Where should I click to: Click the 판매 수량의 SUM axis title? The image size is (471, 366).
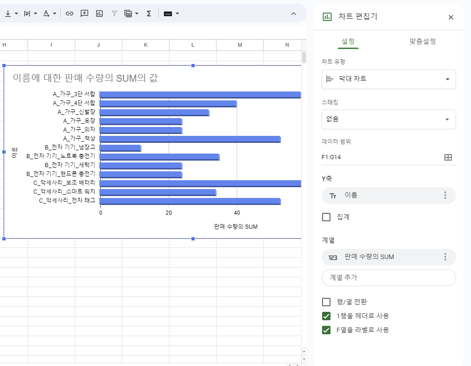click(x=236, y=226)
